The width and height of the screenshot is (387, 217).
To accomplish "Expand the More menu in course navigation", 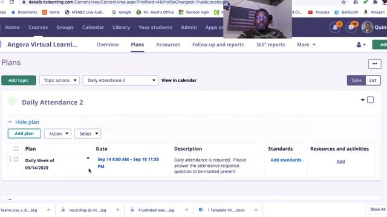I will (x=306, y=45).
